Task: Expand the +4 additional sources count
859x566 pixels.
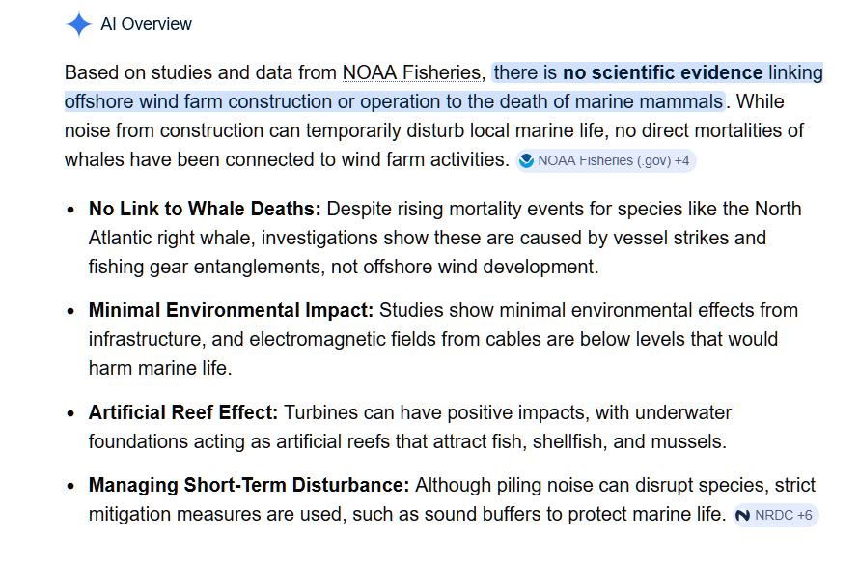Action: [x=682, y=160]
